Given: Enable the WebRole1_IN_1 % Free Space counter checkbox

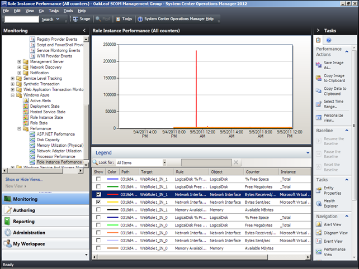Looking at the screenshot, I should point(98,179).
